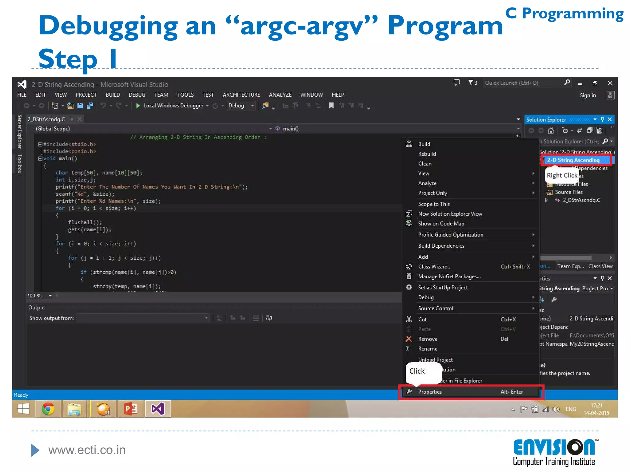Open Google Chrome from the taskbar
Screen dimensions: 630x473
pyautogui.click(x=48, y=409)
